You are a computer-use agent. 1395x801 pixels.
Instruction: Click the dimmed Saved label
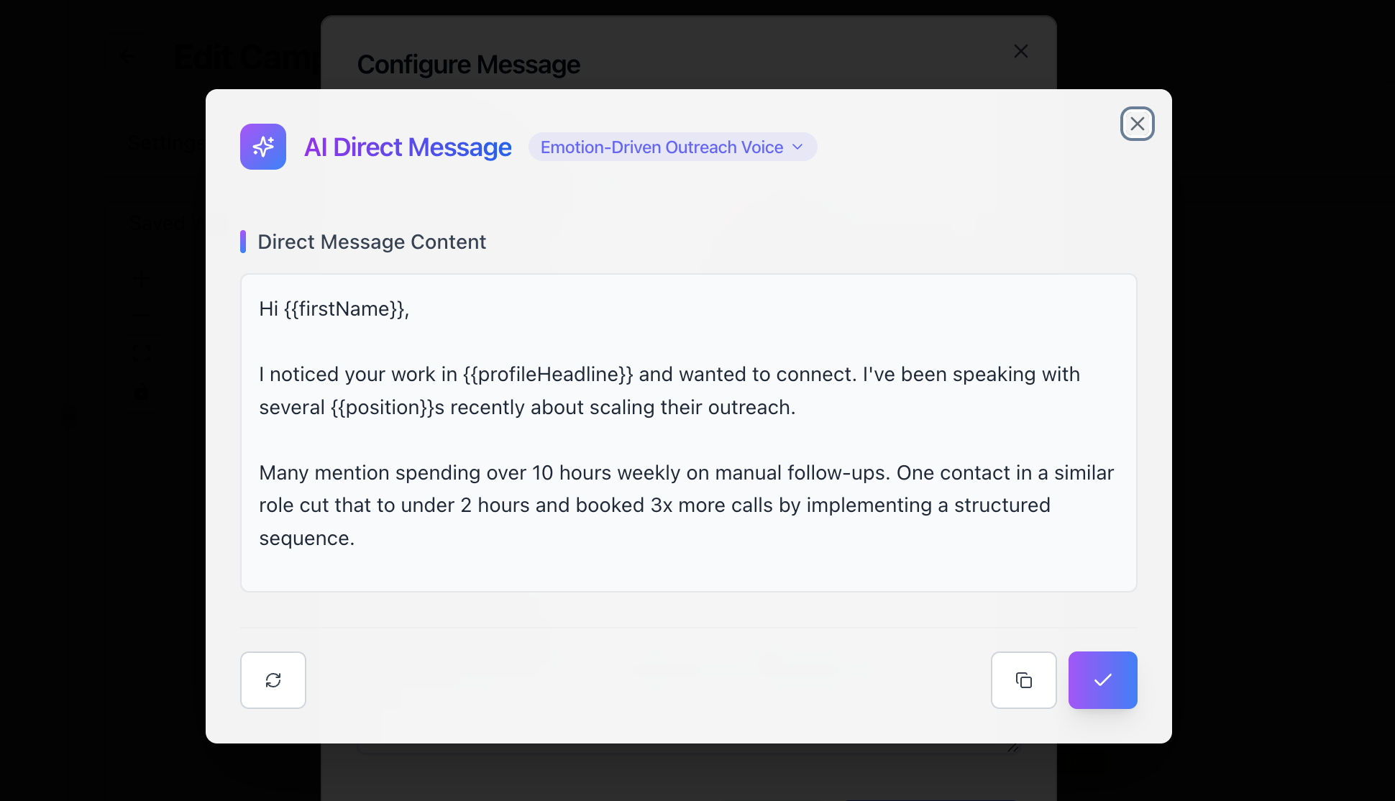(158, 223)
